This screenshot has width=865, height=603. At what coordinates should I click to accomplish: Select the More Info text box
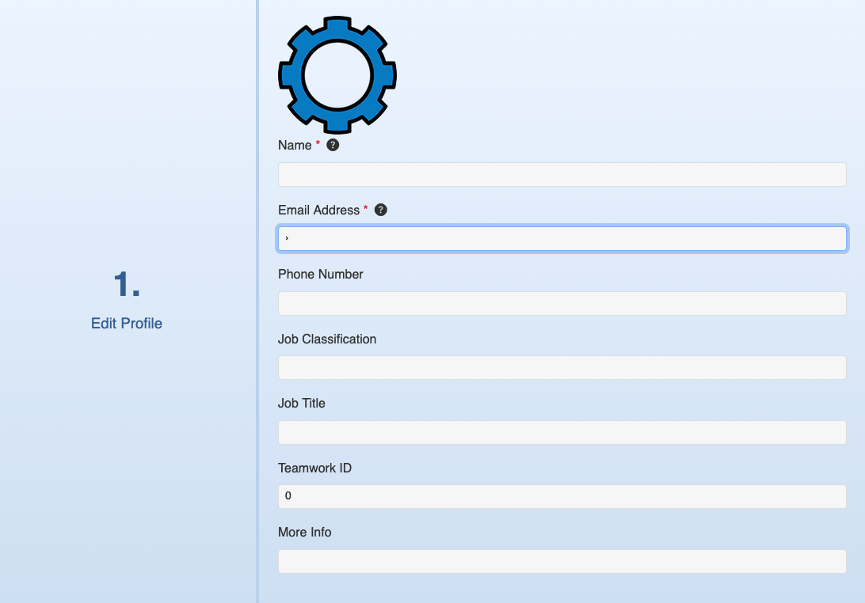[x=562, y=561]
